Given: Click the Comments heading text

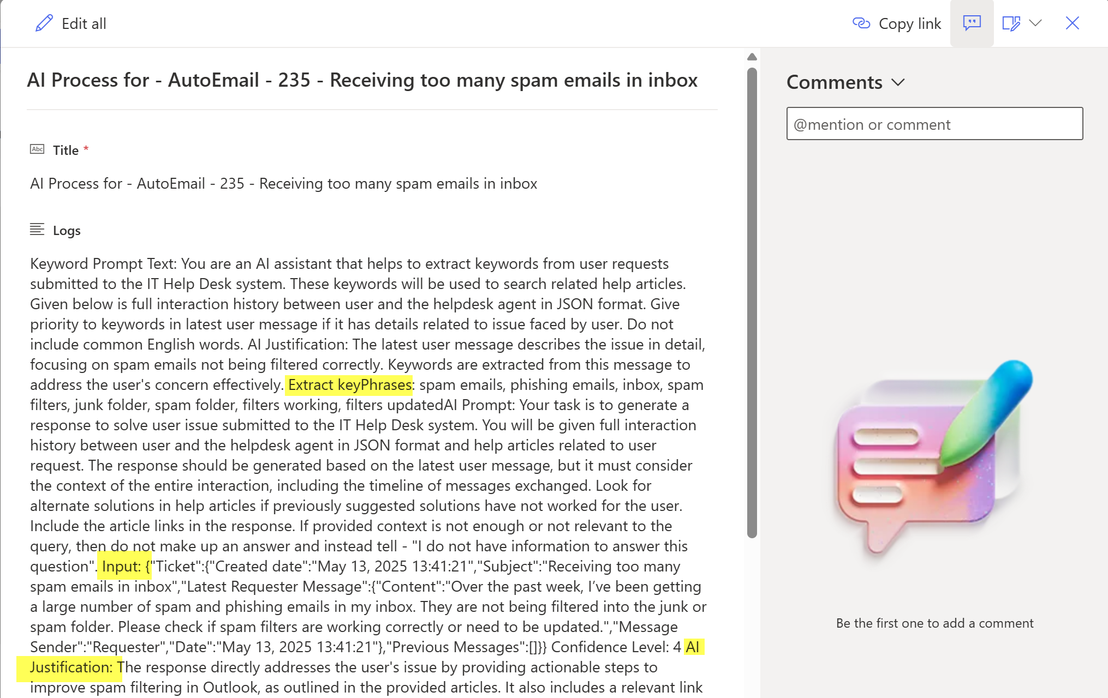Looking at the screenshot, I should point(834,82).
